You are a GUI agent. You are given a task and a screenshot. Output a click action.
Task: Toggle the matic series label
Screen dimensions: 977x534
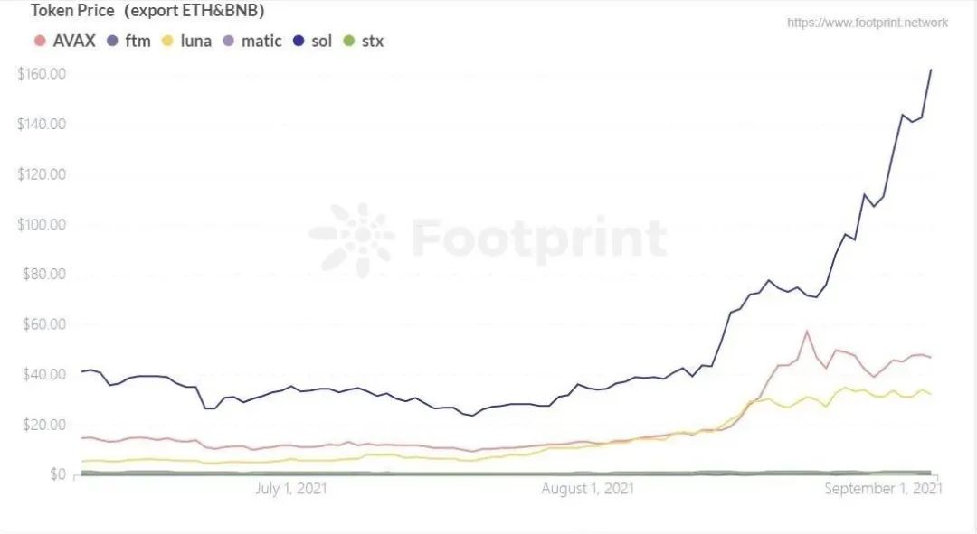pos(261,41)
